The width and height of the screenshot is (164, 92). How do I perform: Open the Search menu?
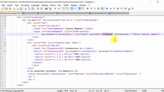(x=10, y=5)
